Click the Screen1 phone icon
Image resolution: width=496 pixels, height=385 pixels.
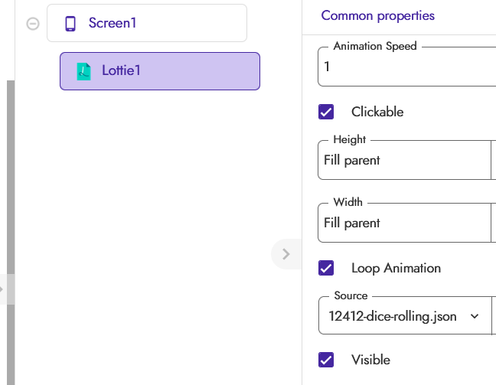click(x=70, y=24)
